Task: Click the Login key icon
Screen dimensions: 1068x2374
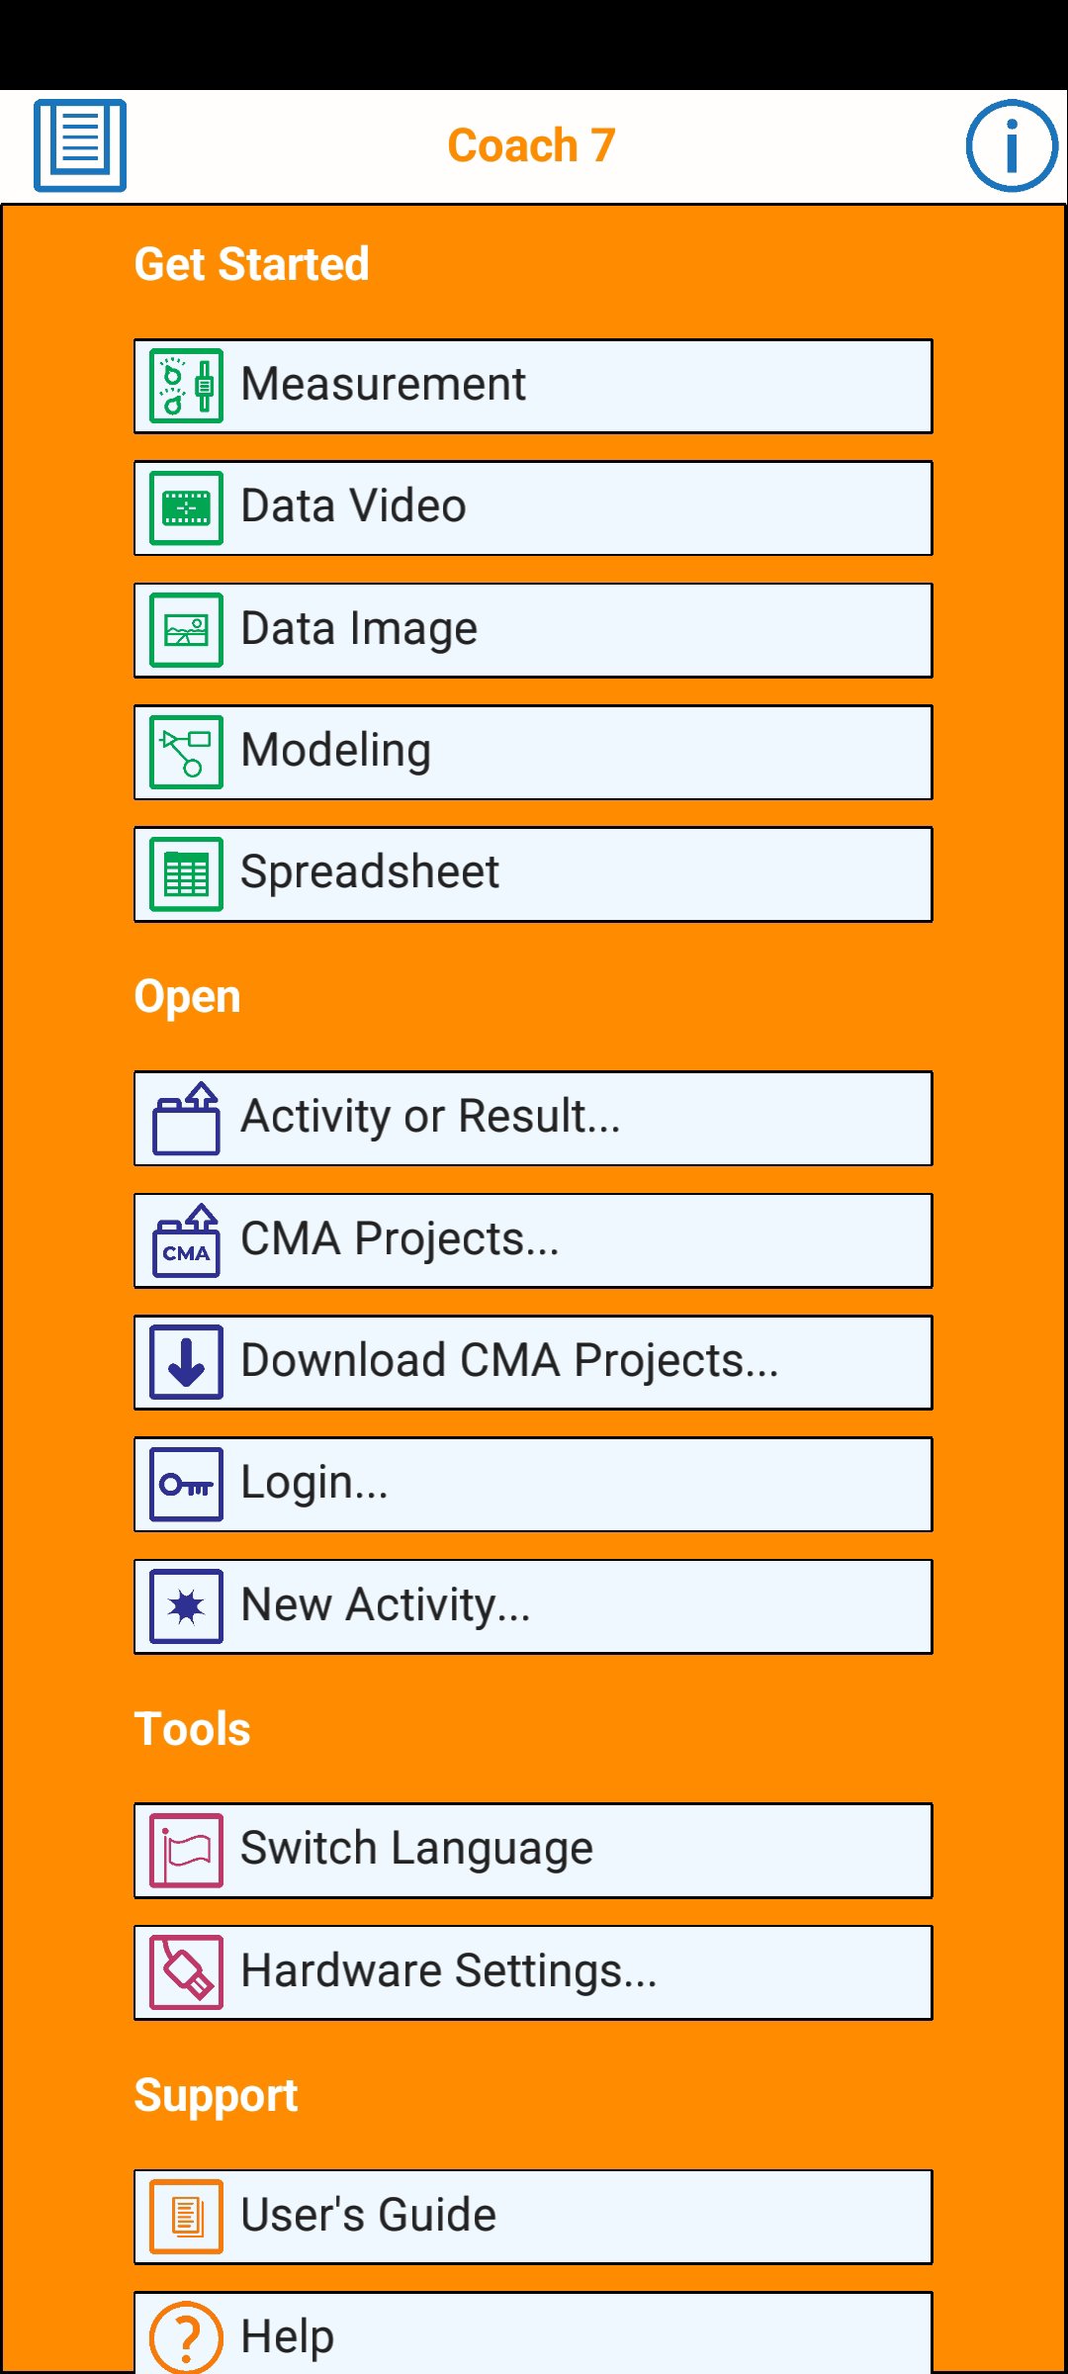Action: pos(186,1485)
